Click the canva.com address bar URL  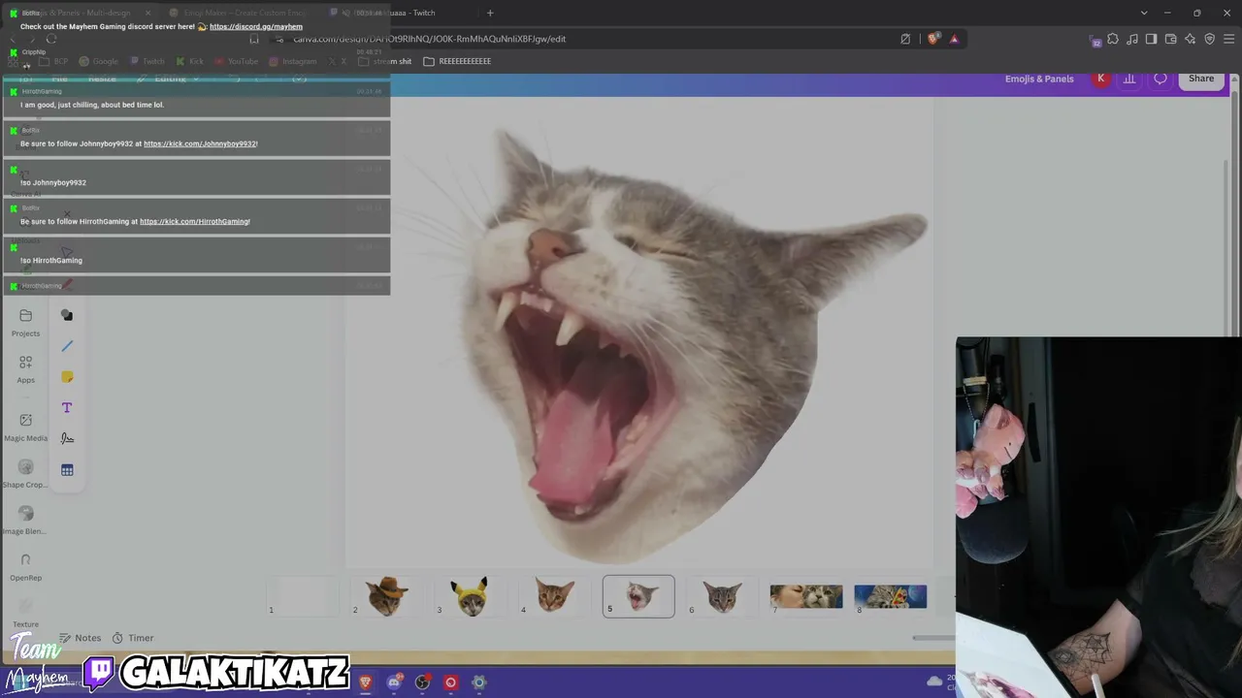tap(430, 39)
